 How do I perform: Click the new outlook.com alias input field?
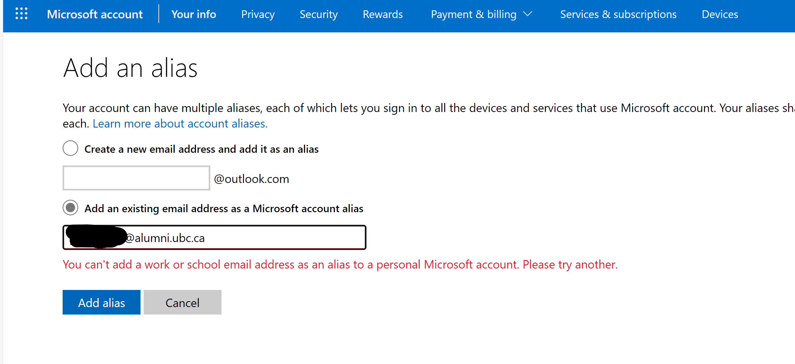[x=136, y=178]
